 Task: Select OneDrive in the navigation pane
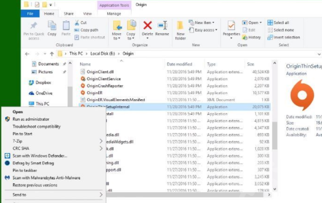pyautogui.click(x=41, y=93)
